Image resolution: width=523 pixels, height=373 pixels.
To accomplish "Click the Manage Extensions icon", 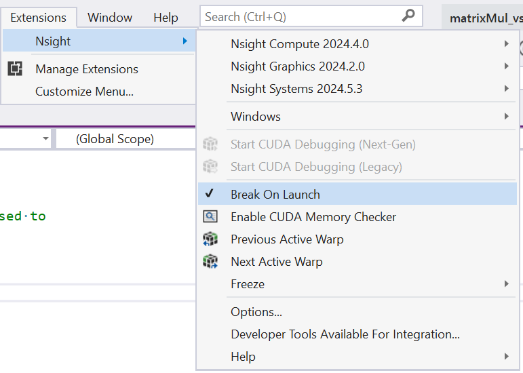I will pos(15,68).
